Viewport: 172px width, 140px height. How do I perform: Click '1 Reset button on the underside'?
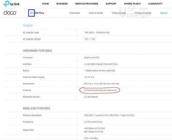click(x=99, y=71)
